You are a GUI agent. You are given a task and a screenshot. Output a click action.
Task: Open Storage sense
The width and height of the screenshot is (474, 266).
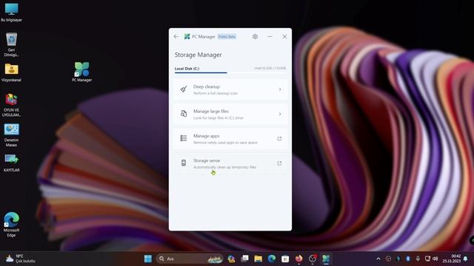(230, 164)
